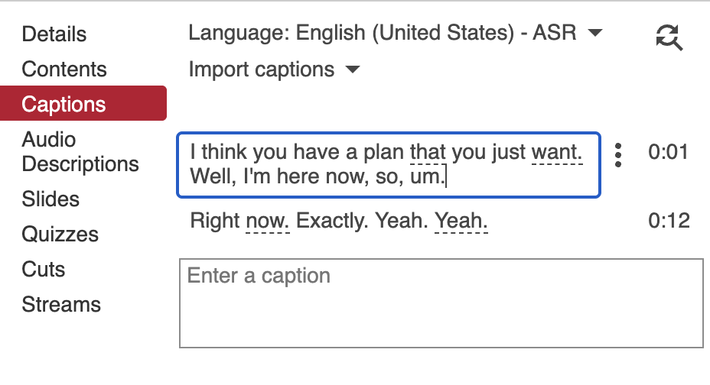Jump to the 0:01 caption timestamp
710x385 pixels.
pyautogui.click(x=668, y=153)
